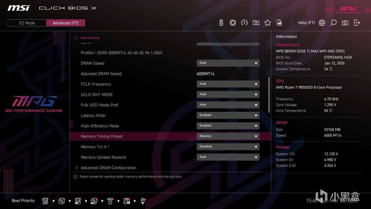The image size is (371, 209).
Task: Click the Information panel heading
Action: (286, 37)
